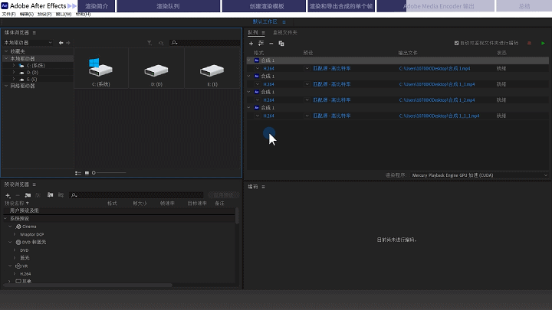Add a source to the queue with the plus icon
This screenshot has height=310, width=552.
[x=251, y=43]
